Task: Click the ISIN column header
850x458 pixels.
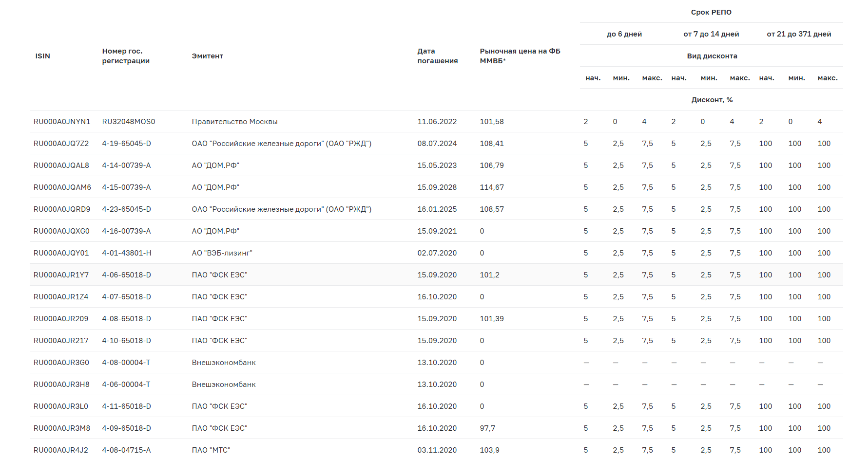Action: coord(42,56)
